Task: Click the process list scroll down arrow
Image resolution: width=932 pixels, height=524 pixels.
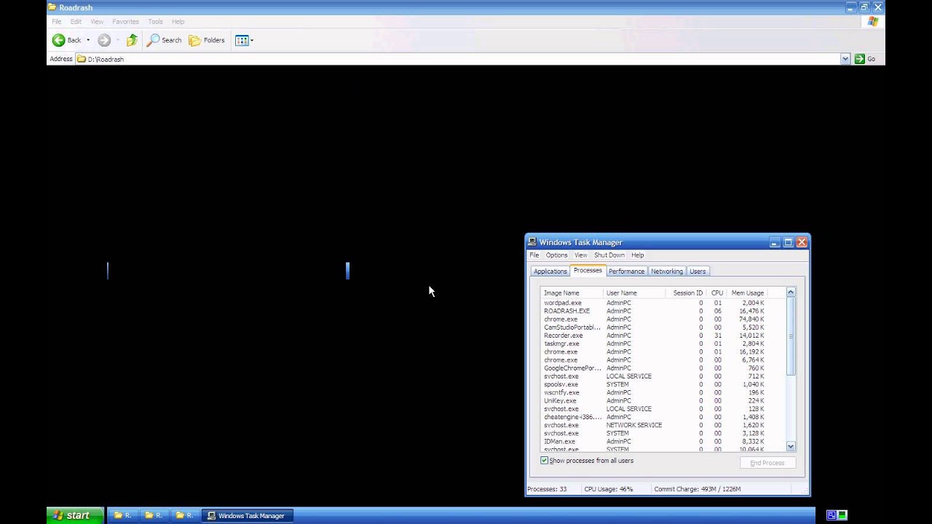Action: click(791, 447)
